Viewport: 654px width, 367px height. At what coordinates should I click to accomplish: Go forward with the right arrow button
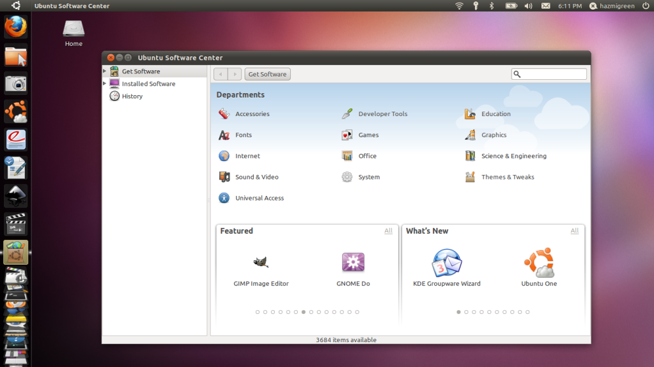235,74
